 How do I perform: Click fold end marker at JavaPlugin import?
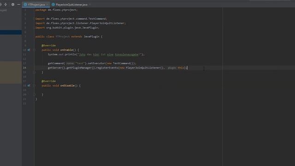pyautogui.click(x=34, y=28)
